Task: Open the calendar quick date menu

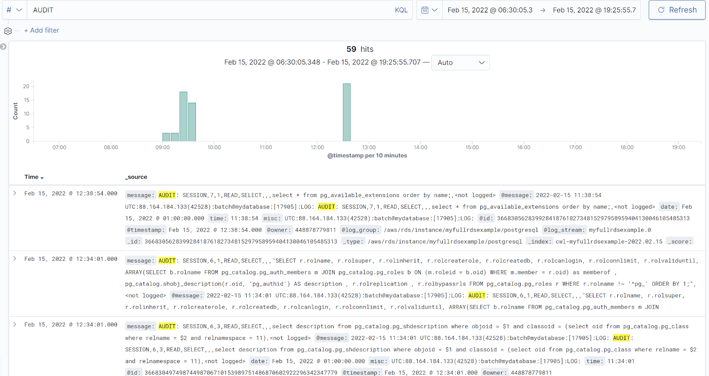Action: coord(429,10)
